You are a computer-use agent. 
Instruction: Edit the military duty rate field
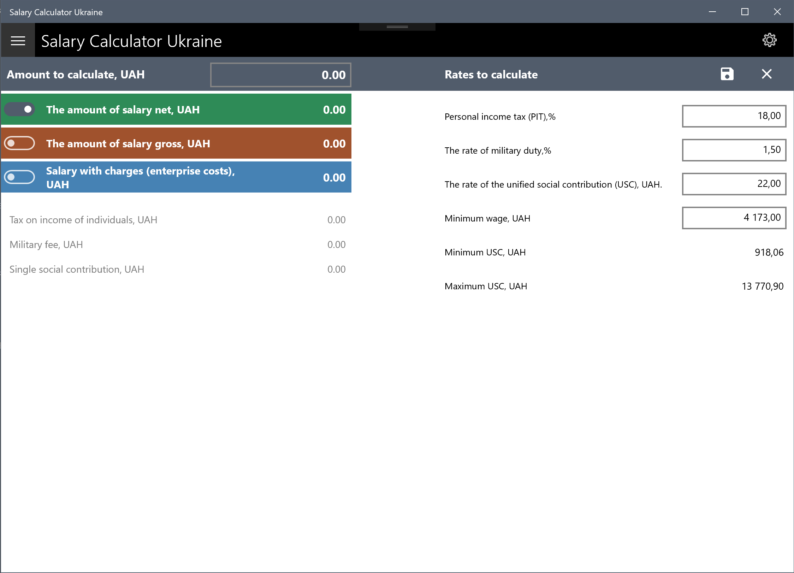[x=734, y=150]
